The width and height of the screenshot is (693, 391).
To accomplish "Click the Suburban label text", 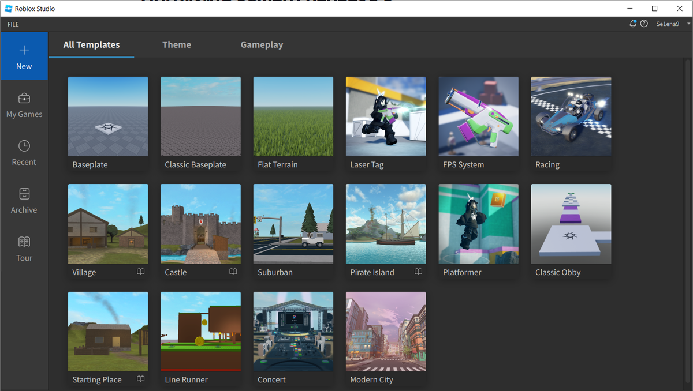I will click(x=275, y=272).
